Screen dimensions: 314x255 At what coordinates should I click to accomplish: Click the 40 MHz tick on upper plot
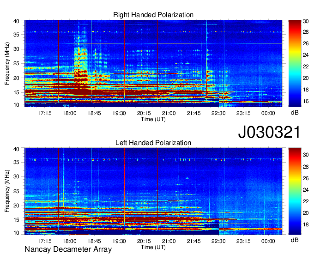(x=16, y=21)
